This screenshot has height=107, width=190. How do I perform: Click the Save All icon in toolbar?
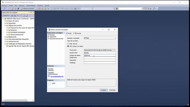click(18, 9)
